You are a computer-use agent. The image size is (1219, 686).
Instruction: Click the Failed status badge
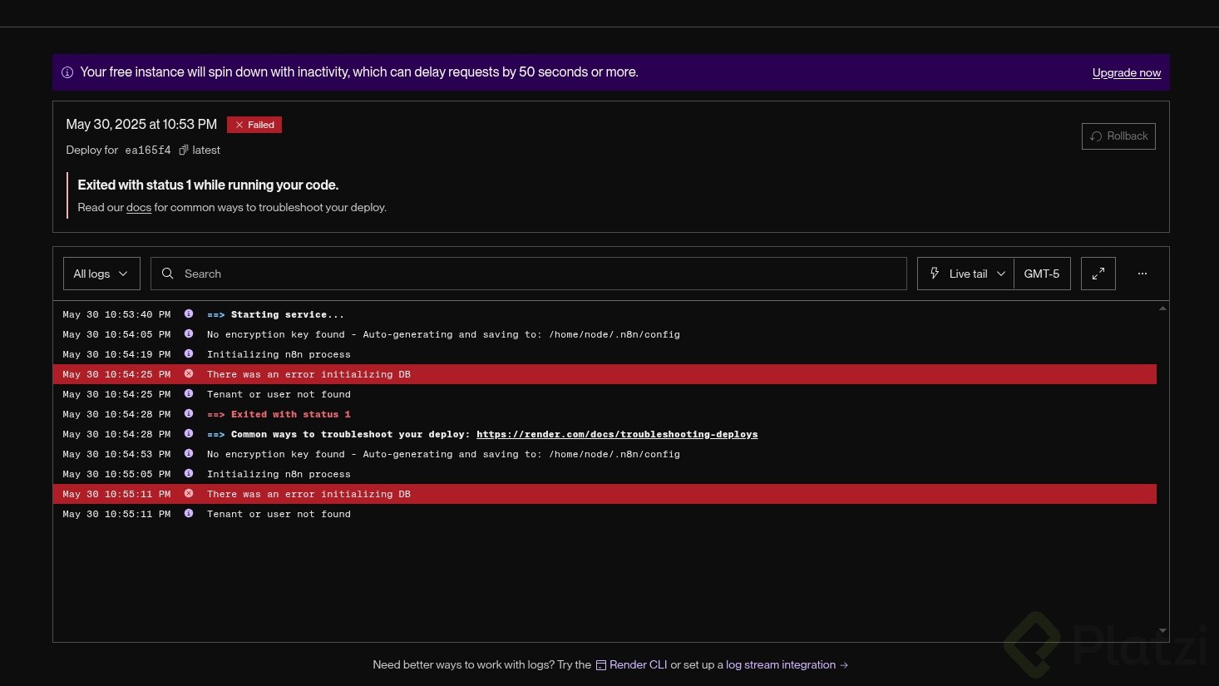point(254,125)
